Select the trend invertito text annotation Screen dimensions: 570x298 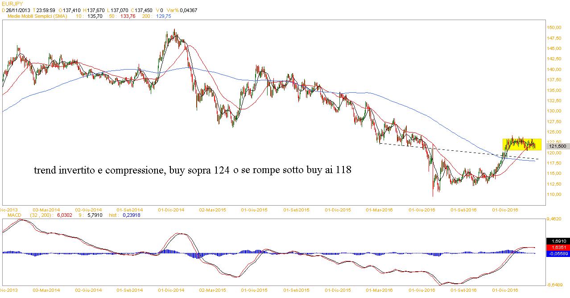[192, 170]
